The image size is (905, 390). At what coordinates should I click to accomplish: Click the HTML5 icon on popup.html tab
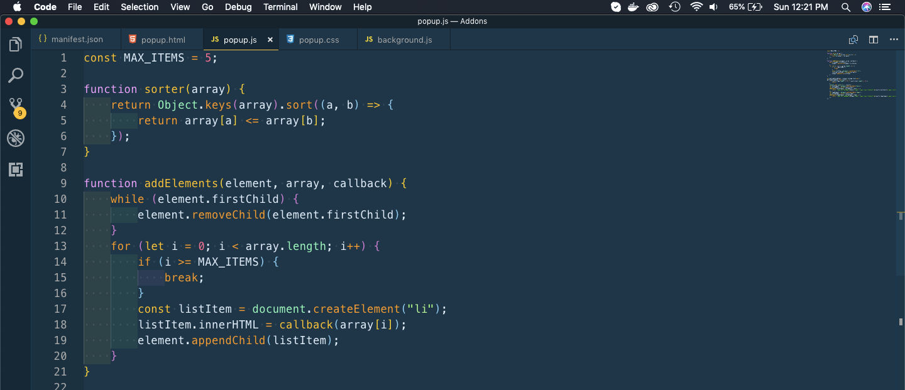pos(133,40)
